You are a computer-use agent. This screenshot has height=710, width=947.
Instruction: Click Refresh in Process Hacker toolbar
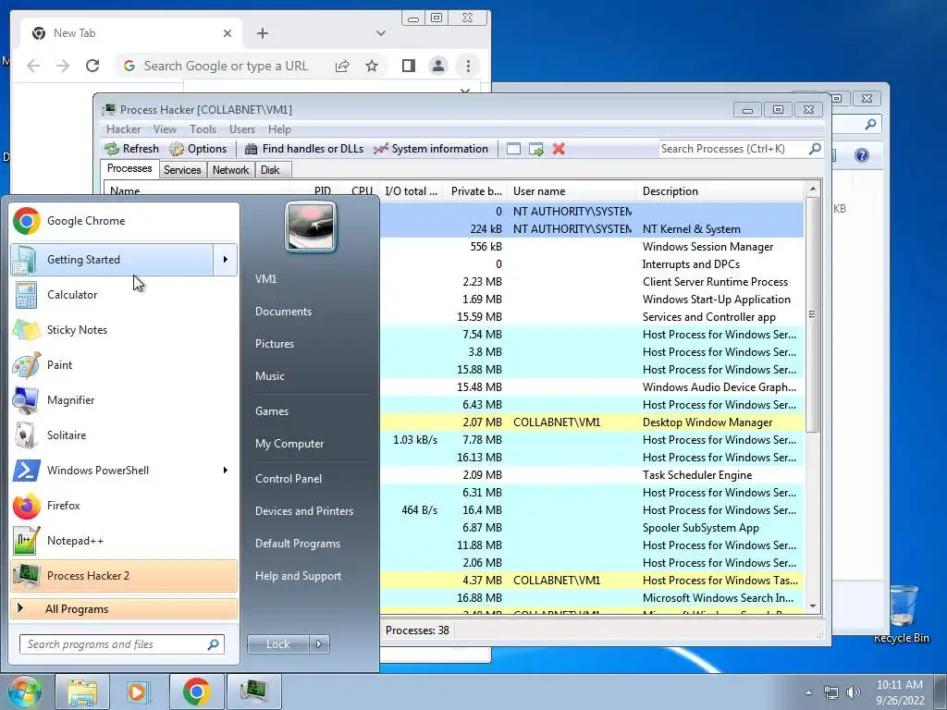coord(131,149)
